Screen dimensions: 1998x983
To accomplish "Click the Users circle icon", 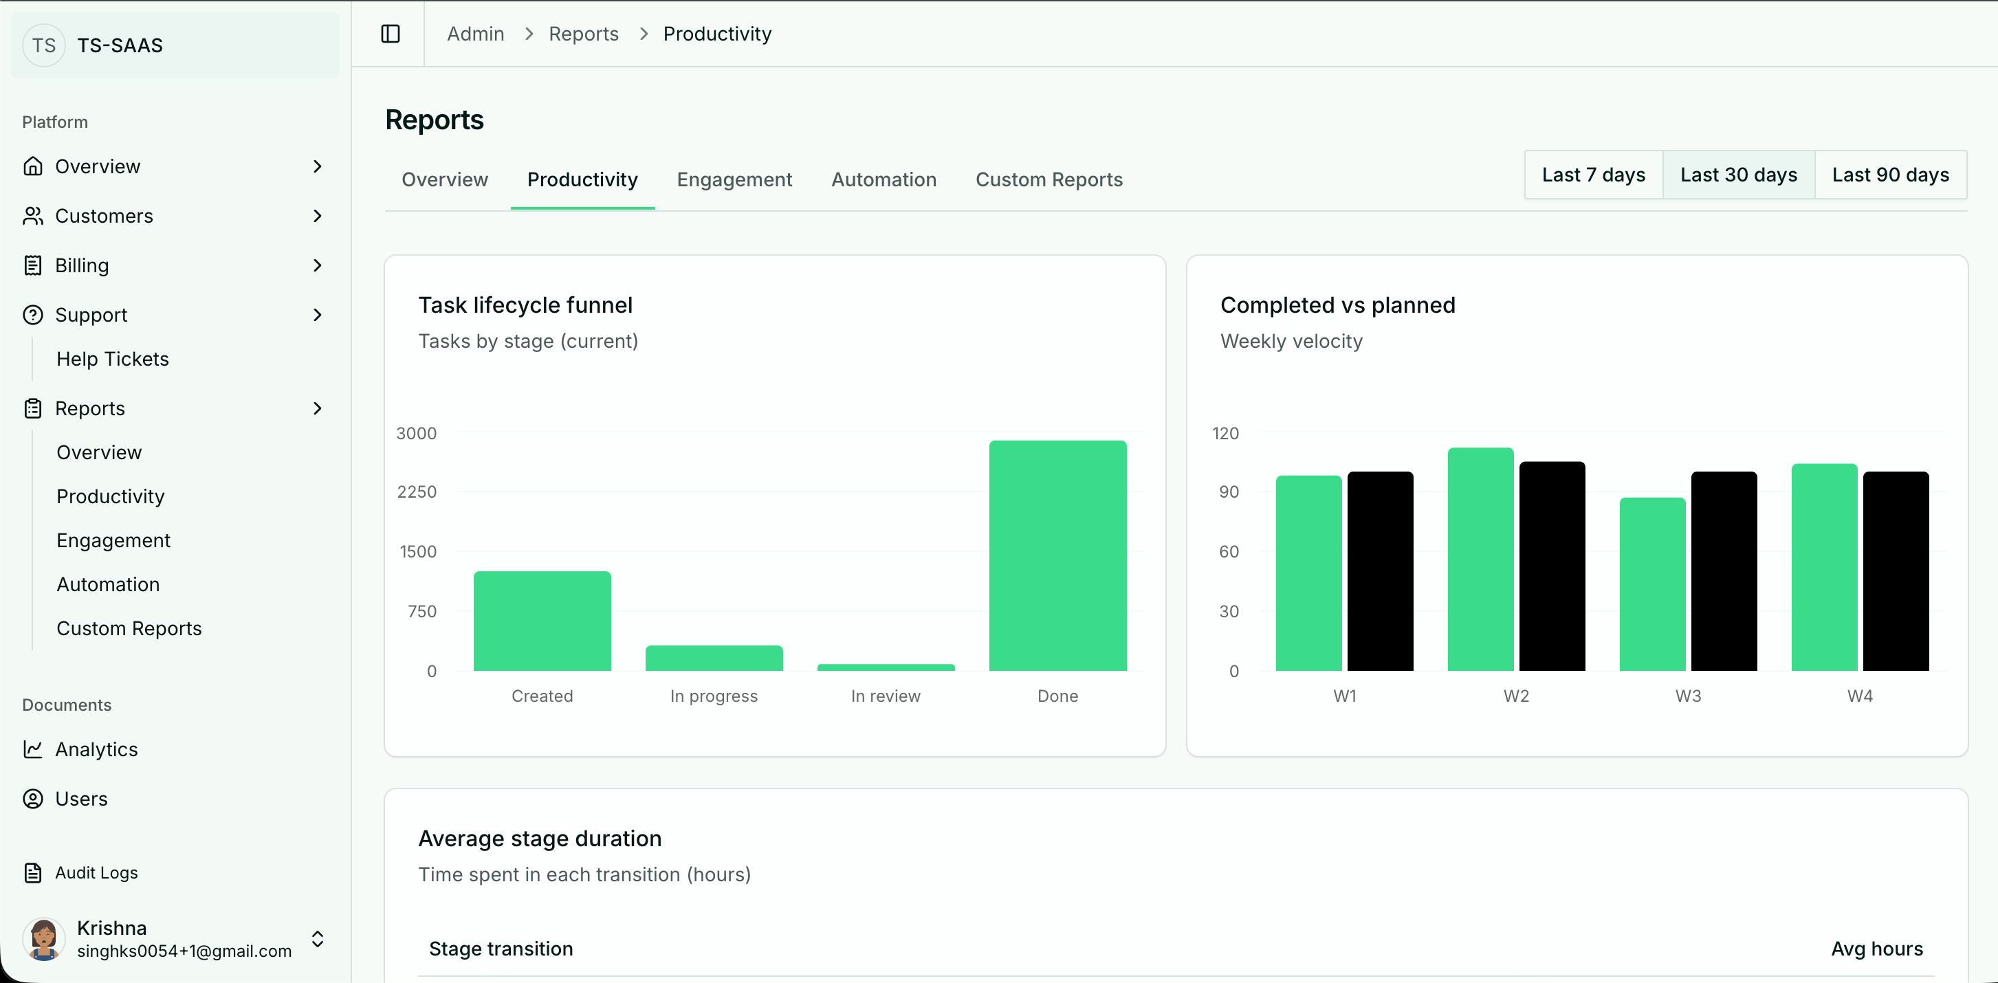I will 32,799.
